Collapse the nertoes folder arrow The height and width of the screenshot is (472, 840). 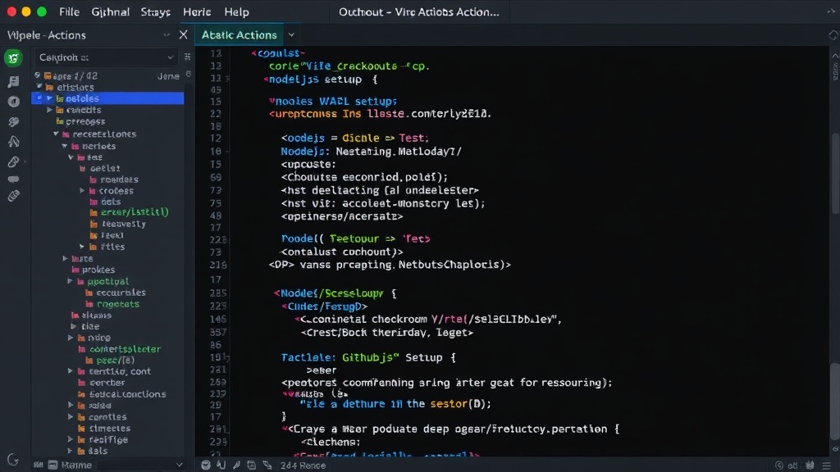65,146
